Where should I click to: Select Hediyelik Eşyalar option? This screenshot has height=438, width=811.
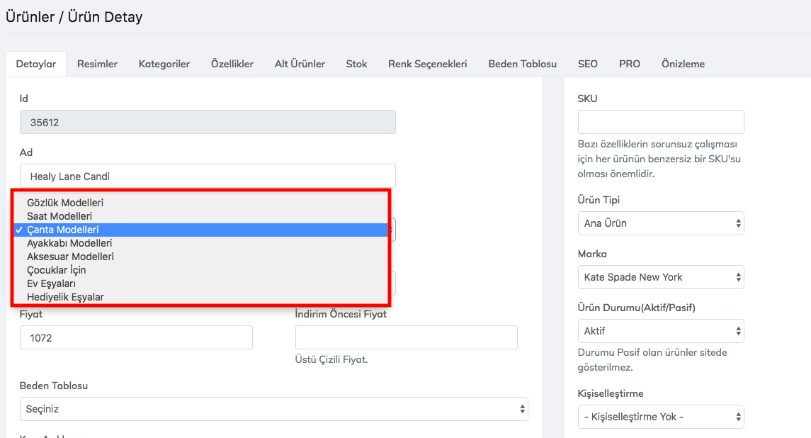click(65, 297)
